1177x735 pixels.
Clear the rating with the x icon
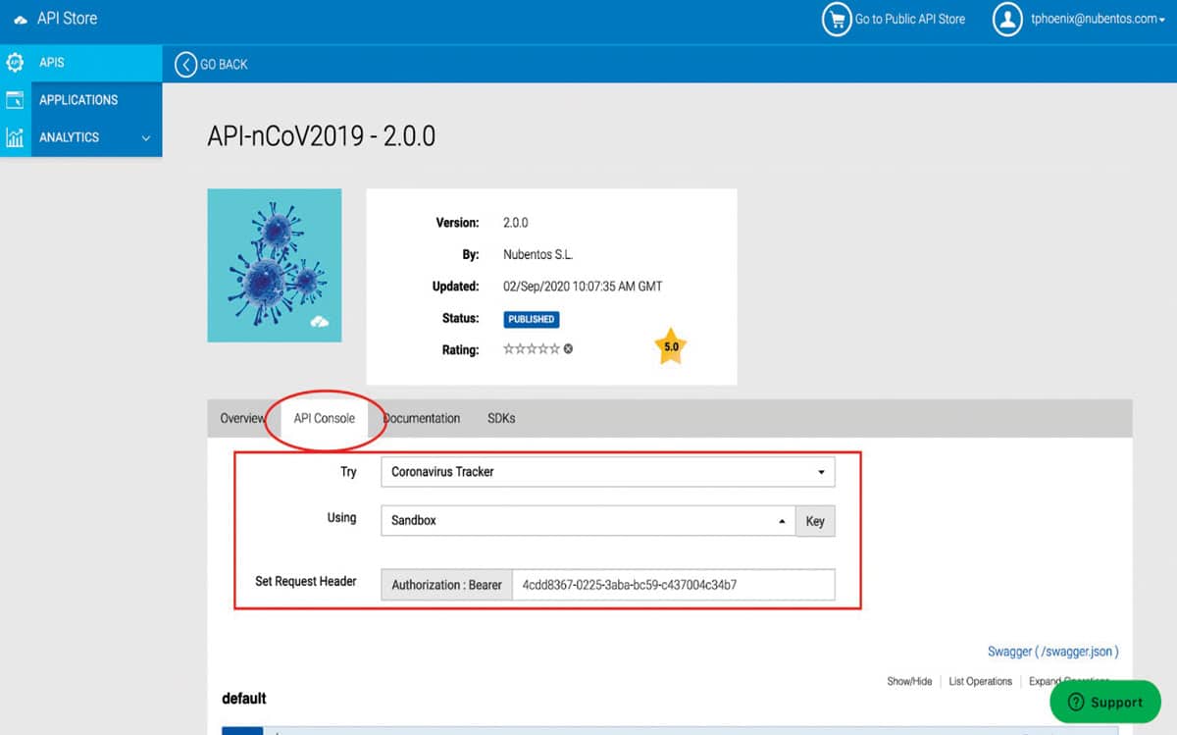coord(568,348)
